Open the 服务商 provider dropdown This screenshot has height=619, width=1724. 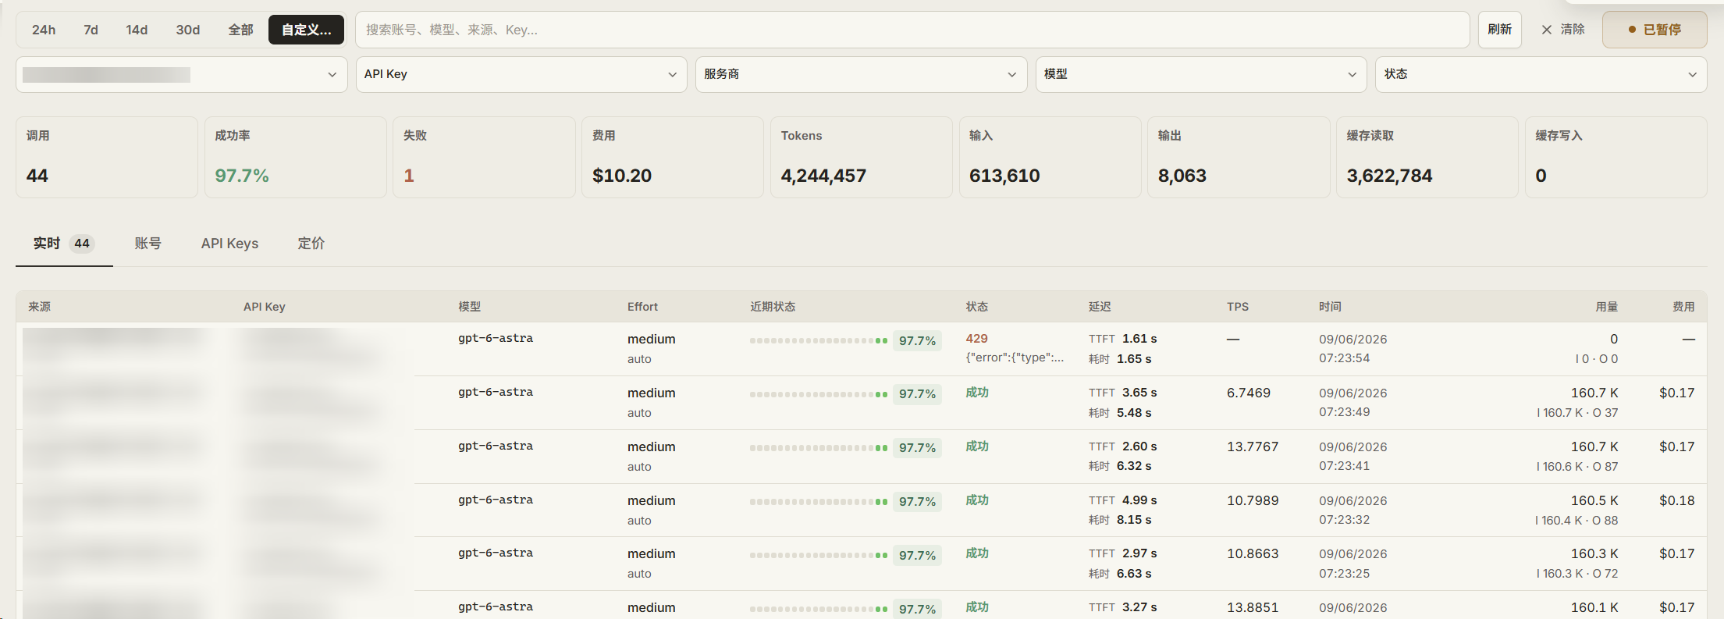point(861,74)
